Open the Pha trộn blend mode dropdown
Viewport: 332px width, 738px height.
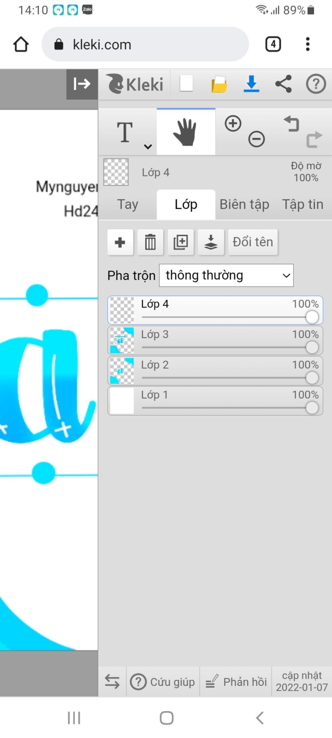click(x=226, y=275)
